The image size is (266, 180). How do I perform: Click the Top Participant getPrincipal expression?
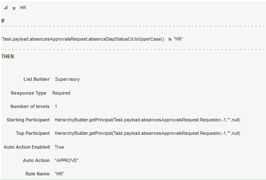coord(147,134)
